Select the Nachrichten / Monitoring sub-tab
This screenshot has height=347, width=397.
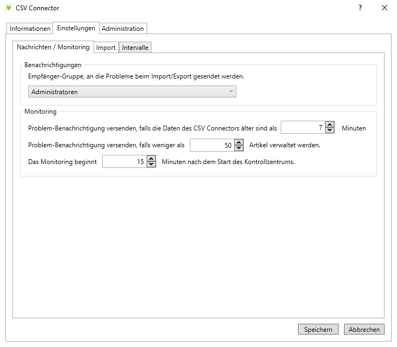click(53, 47)
